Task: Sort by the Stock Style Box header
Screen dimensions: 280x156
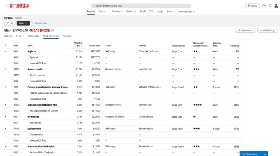Action: tap(179, 46)
